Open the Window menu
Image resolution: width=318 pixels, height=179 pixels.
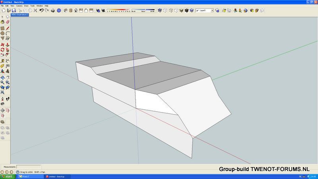click(39, 6)
